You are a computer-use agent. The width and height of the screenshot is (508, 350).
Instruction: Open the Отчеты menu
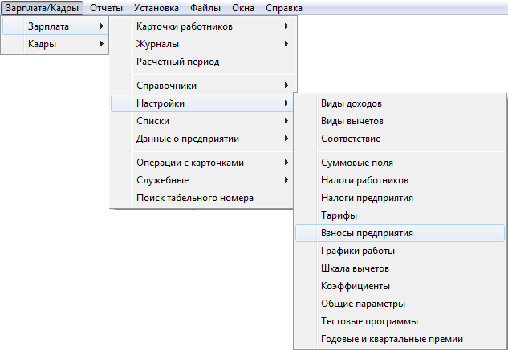click(x=106, y=8)
